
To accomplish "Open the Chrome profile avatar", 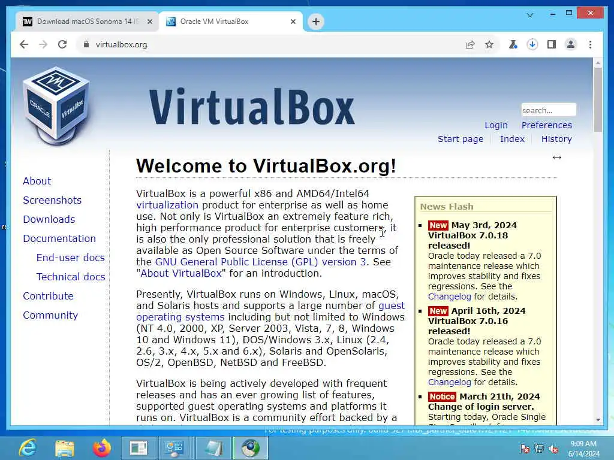I will pos(571,44).
